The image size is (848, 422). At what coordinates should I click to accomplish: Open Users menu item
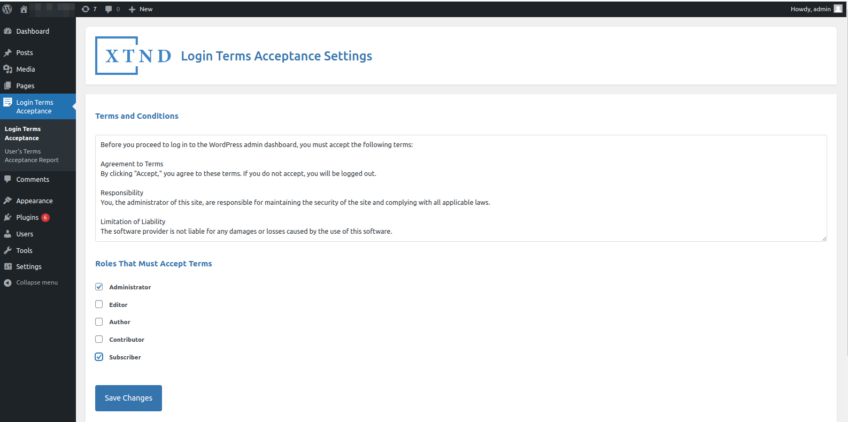coord(38,234)
